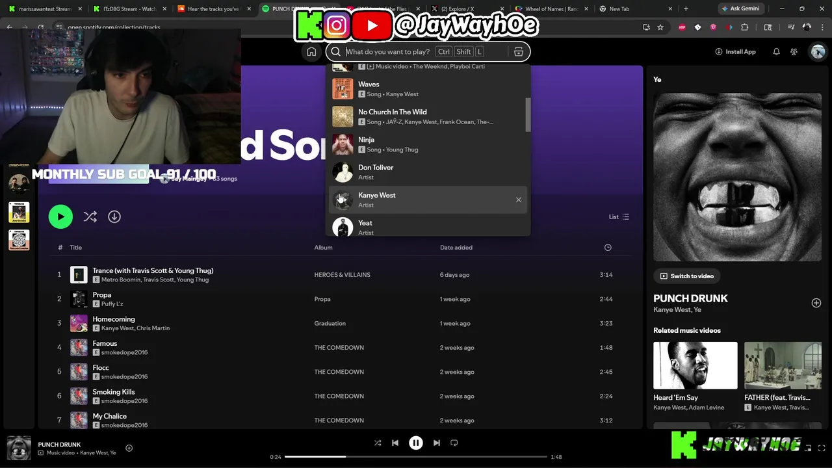The image size is (832, 468).
Task: Open Friend Activity icon
Action: [794, 52]
